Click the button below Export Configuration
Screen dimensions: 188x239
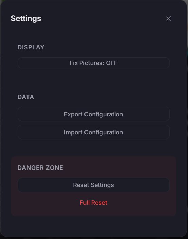click(94, 132)
